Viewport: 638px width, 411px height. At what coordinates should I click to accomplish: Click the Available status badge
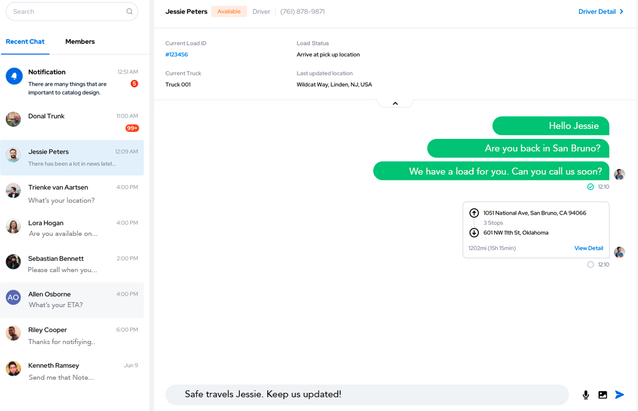pyautogui.click(x=229, y=11)
